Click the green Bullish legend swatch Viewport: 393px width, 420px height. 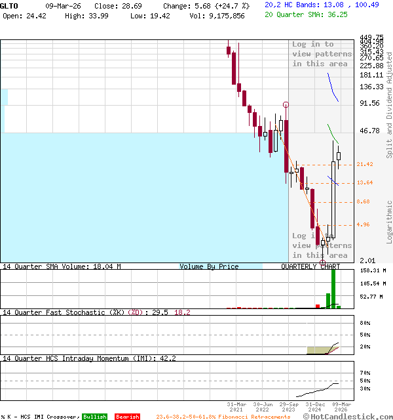[x=94, y=417]
